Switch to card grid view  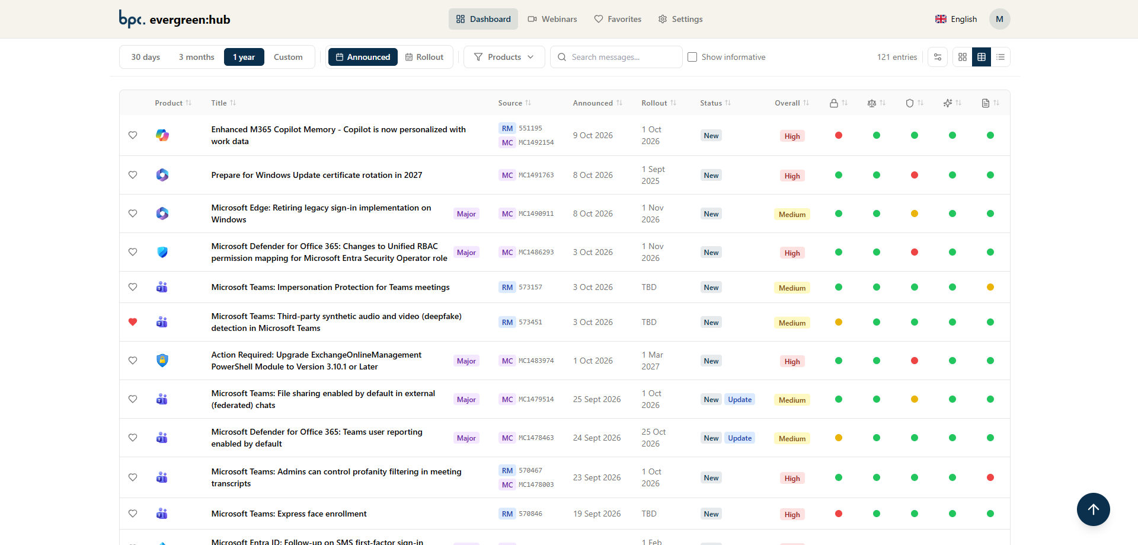pos(963,57)
